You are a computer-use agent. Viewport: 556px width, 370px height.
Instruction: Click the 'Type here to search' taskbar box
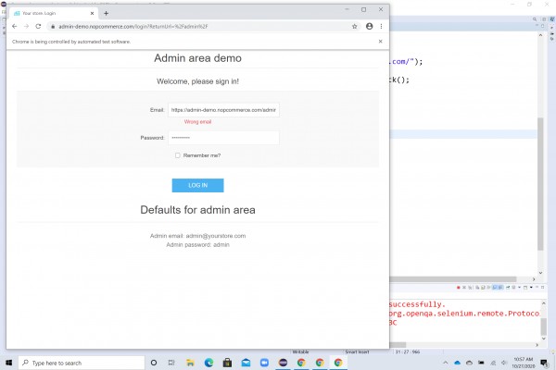[82, 363]
